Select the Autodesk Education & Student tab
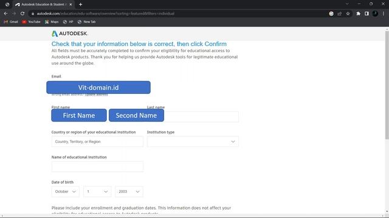The width and height of the screenshot is (389, 218). tap(43, 4)
